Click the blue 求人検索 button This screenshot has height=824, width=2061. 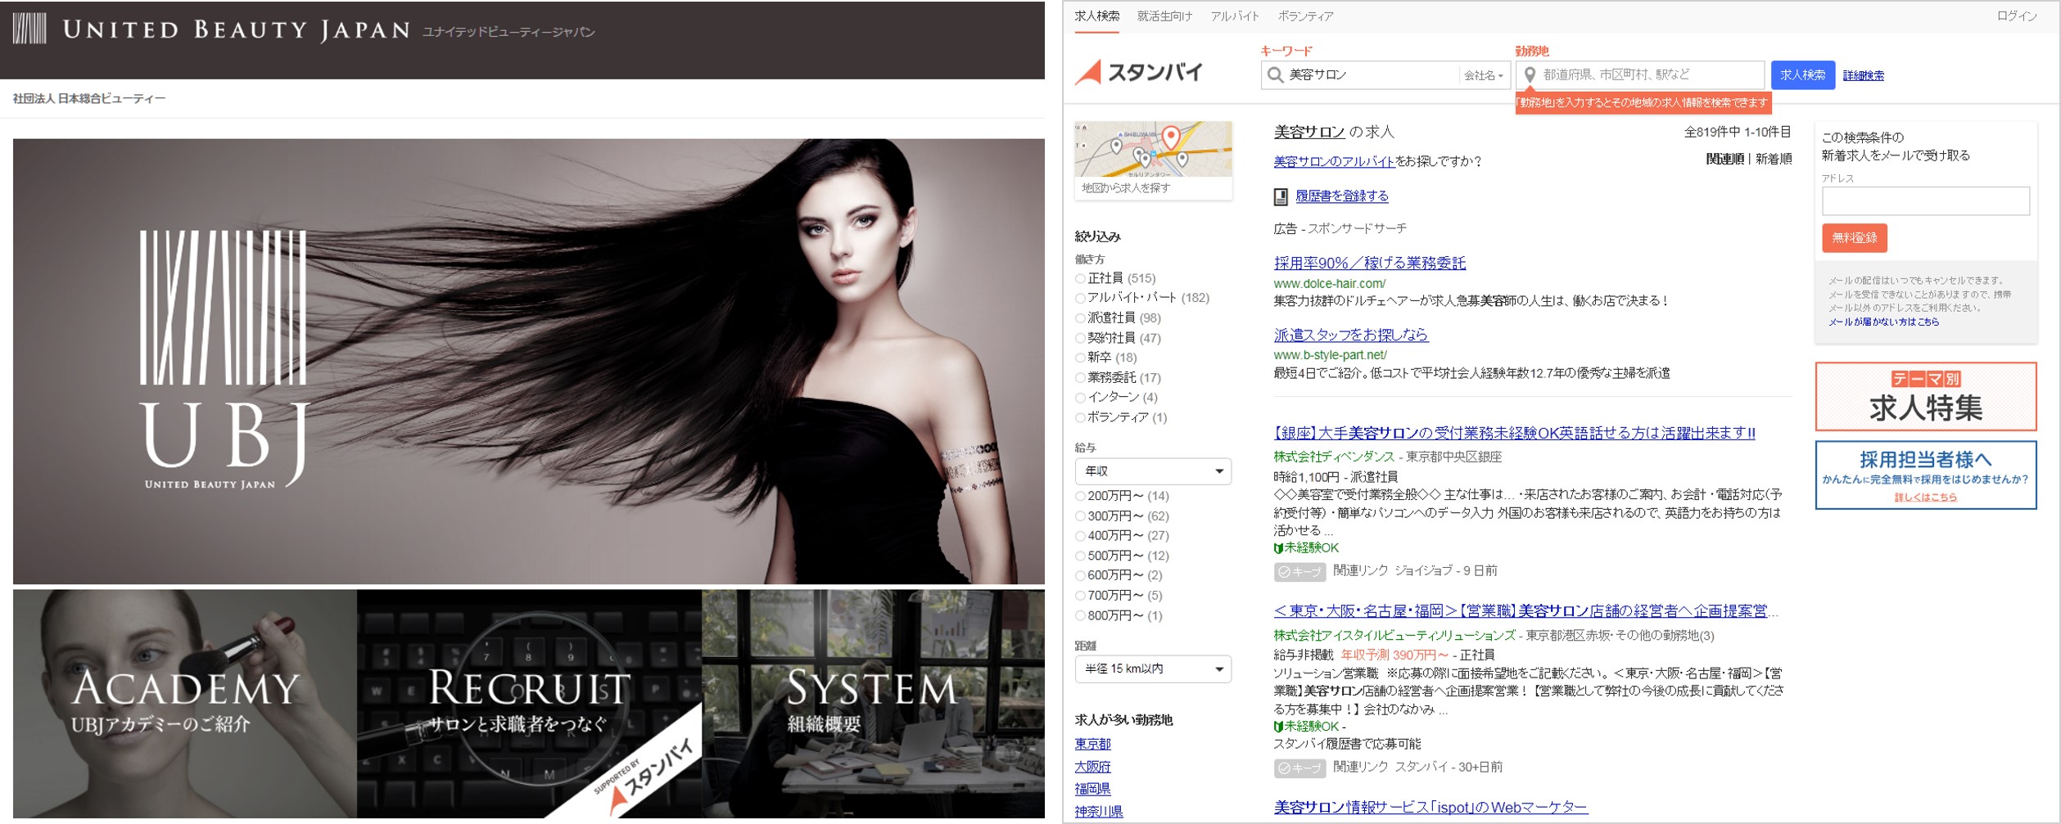coord(1802,75)
